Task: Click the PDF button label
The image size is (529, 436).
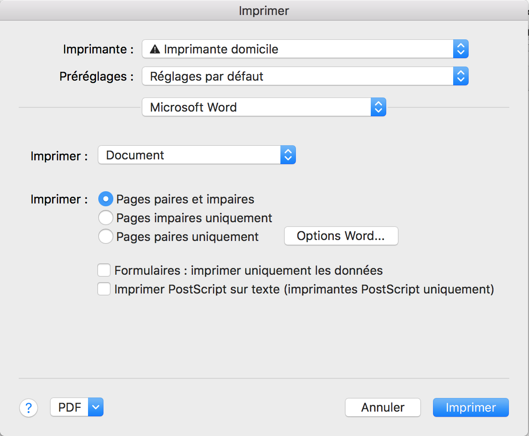Action: point(70,407)
